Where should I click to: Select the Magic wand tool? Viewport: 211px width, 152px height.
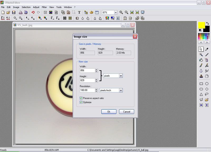point(201,55)
